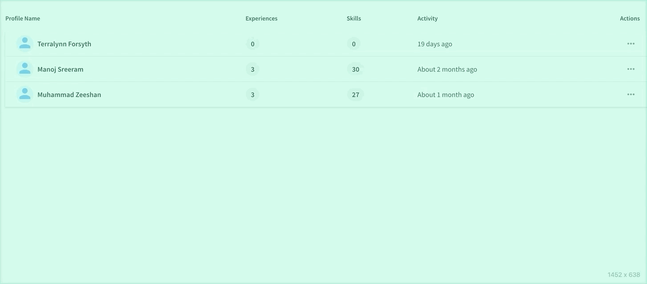Sort by Profile Name column header
This screenshot has height=284, width=647.
tap(23, 18)
